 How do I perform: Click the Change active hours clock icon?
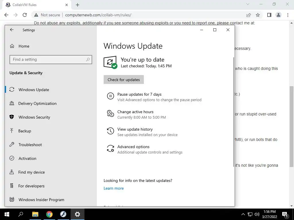tap(111, 113)
